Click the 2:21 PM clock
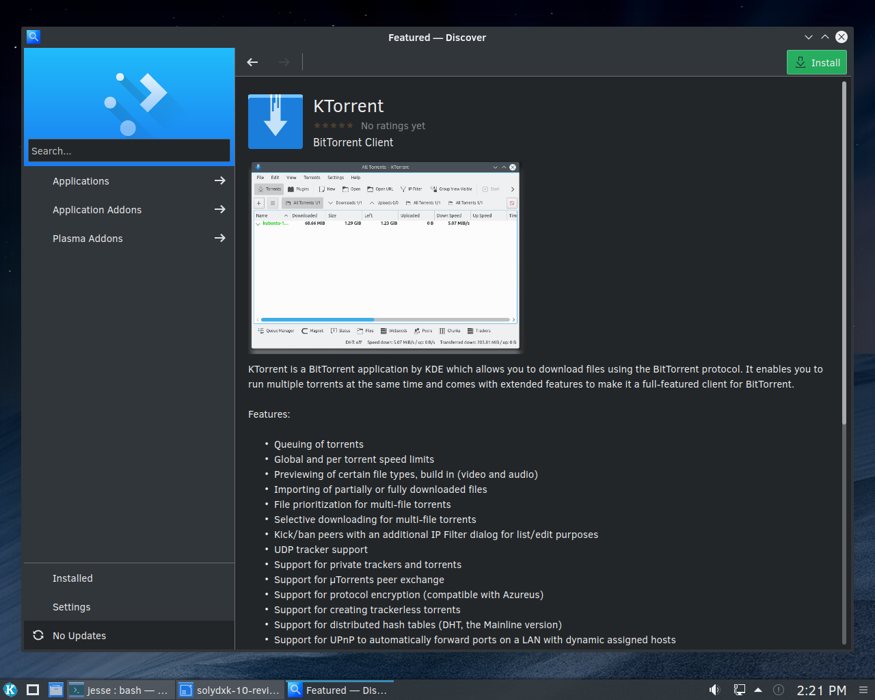Image resolution: width=875 pixels, height=700 pixels. [822, 690]
